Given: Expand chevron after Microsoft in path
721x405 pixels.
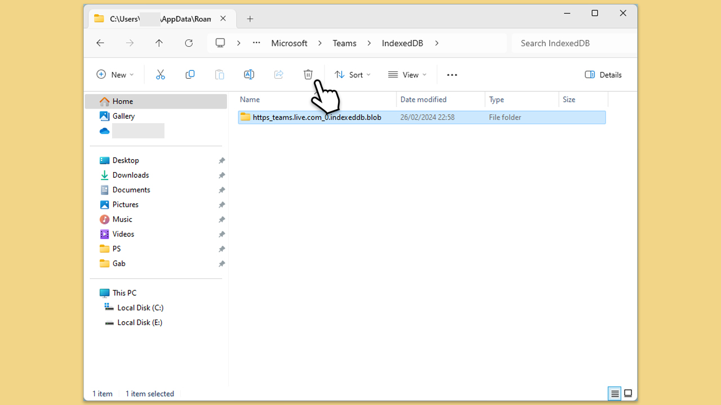Looking at the screenshot, I should click(x=320, y=43).
